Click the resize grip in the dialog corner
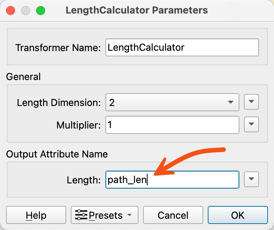 [269, 225]
